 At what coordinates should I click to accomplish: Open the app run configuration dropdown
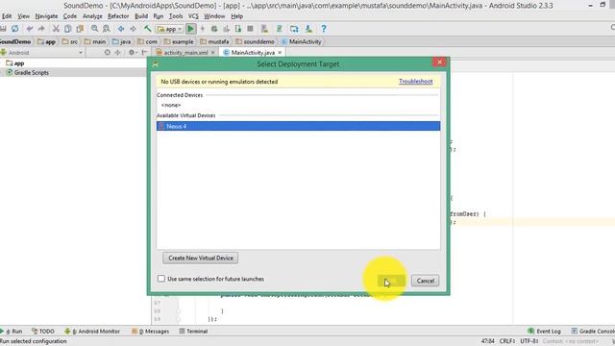(x=169, y=29)
